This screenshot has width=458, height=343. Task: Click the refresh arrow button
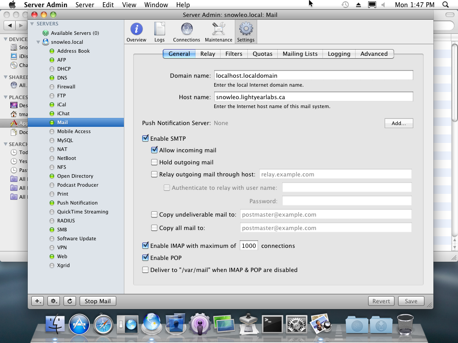(x=70, y=301)
